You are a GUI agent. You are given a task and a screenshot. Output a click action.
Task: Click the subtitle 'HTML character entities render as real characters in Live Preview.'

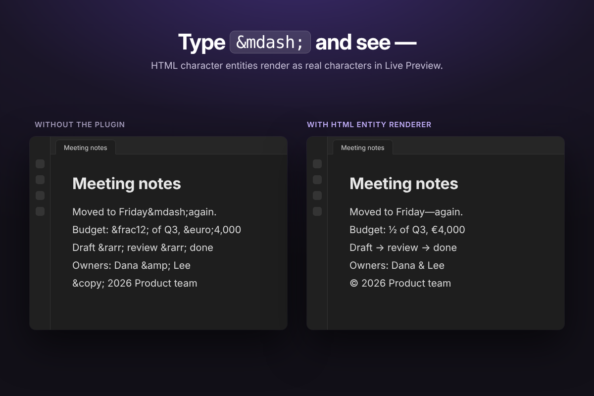pyautogui.click(x=297, y=65)
